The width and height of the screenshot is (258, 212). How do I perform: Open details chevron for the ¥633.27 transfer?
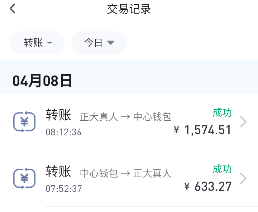pyautogui.click(x=243, y=178)
